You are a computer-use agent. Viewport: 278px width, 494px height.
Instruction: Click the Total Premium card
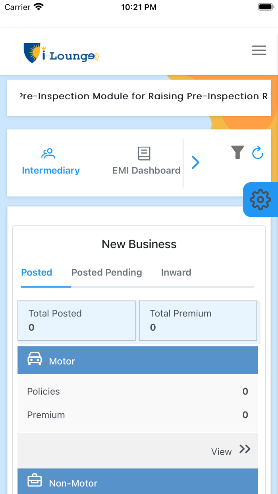(198, 320)
